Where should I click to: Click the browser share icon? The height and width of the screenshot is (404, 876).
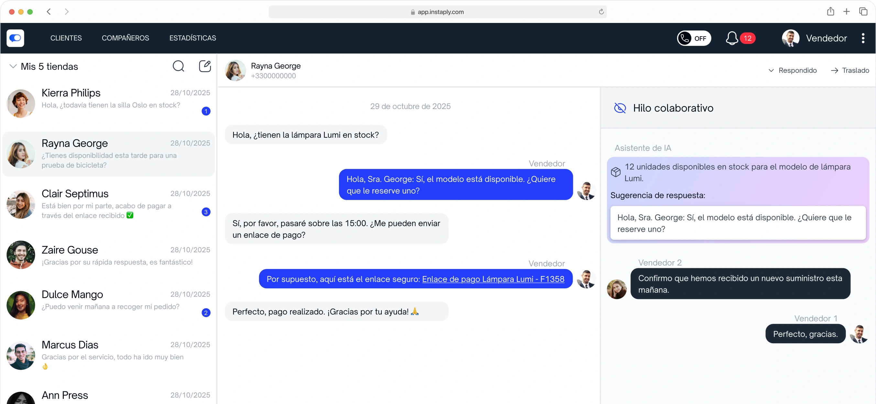point(830,12)
